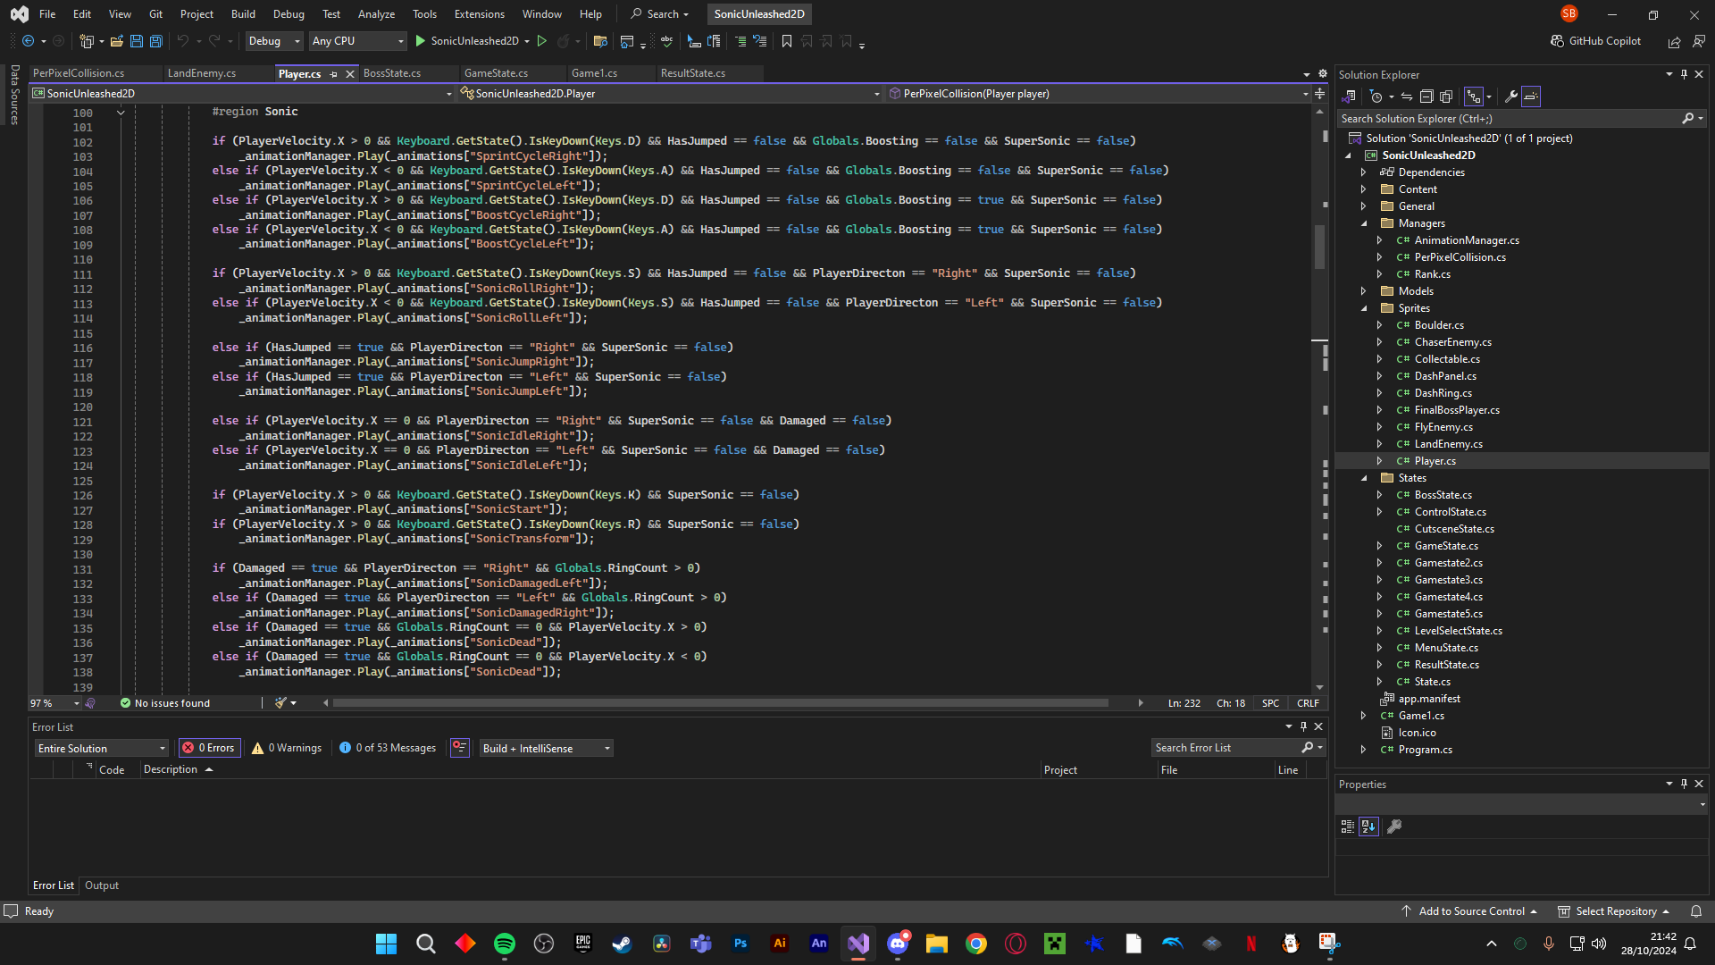This screenshot has height=965, width=1715.
Task: Open the Build menu
Action: (243, 14)
